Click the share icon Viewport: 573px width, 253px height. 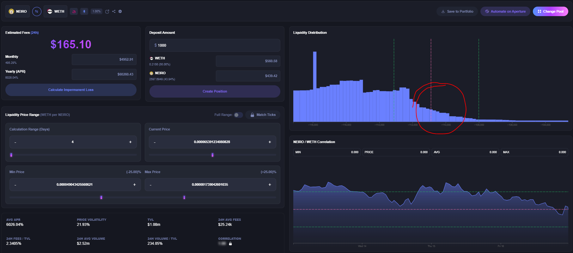coord(114,11)
